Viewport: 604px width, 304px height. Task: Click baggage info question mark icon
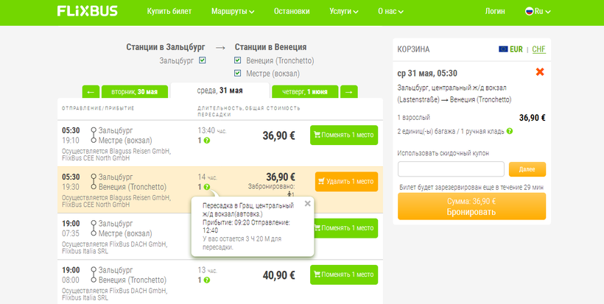510,131
